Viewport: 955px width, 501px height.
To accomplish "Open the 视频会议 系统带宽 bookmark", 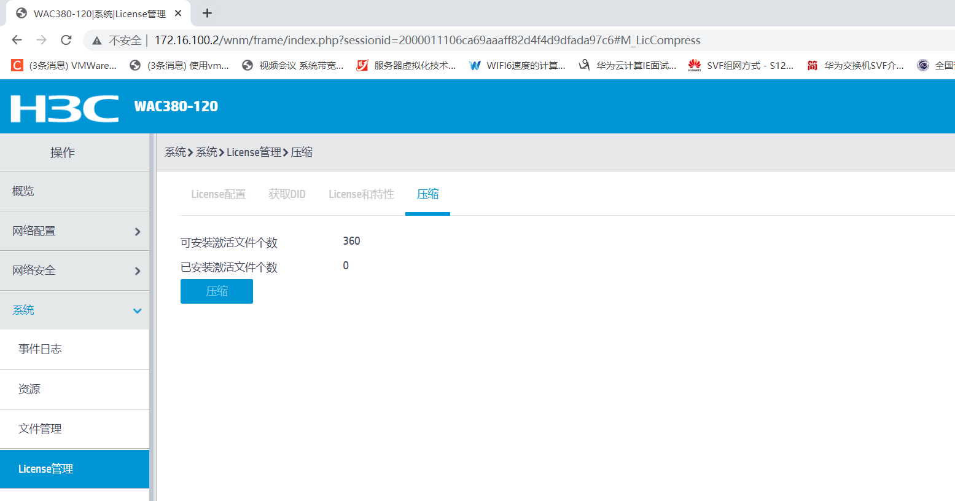I will pyautogui.click(x=293, y=65).
